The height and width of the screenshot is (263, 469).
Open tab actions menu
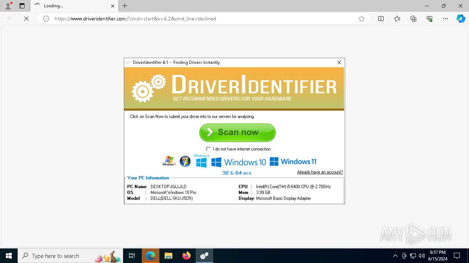pos(22,6)
